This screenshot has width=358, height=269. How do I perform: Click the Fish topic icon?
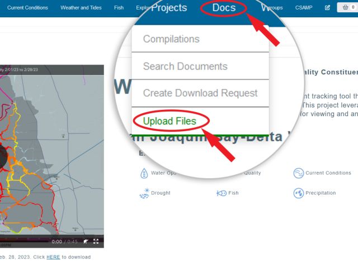coord(222,193)
